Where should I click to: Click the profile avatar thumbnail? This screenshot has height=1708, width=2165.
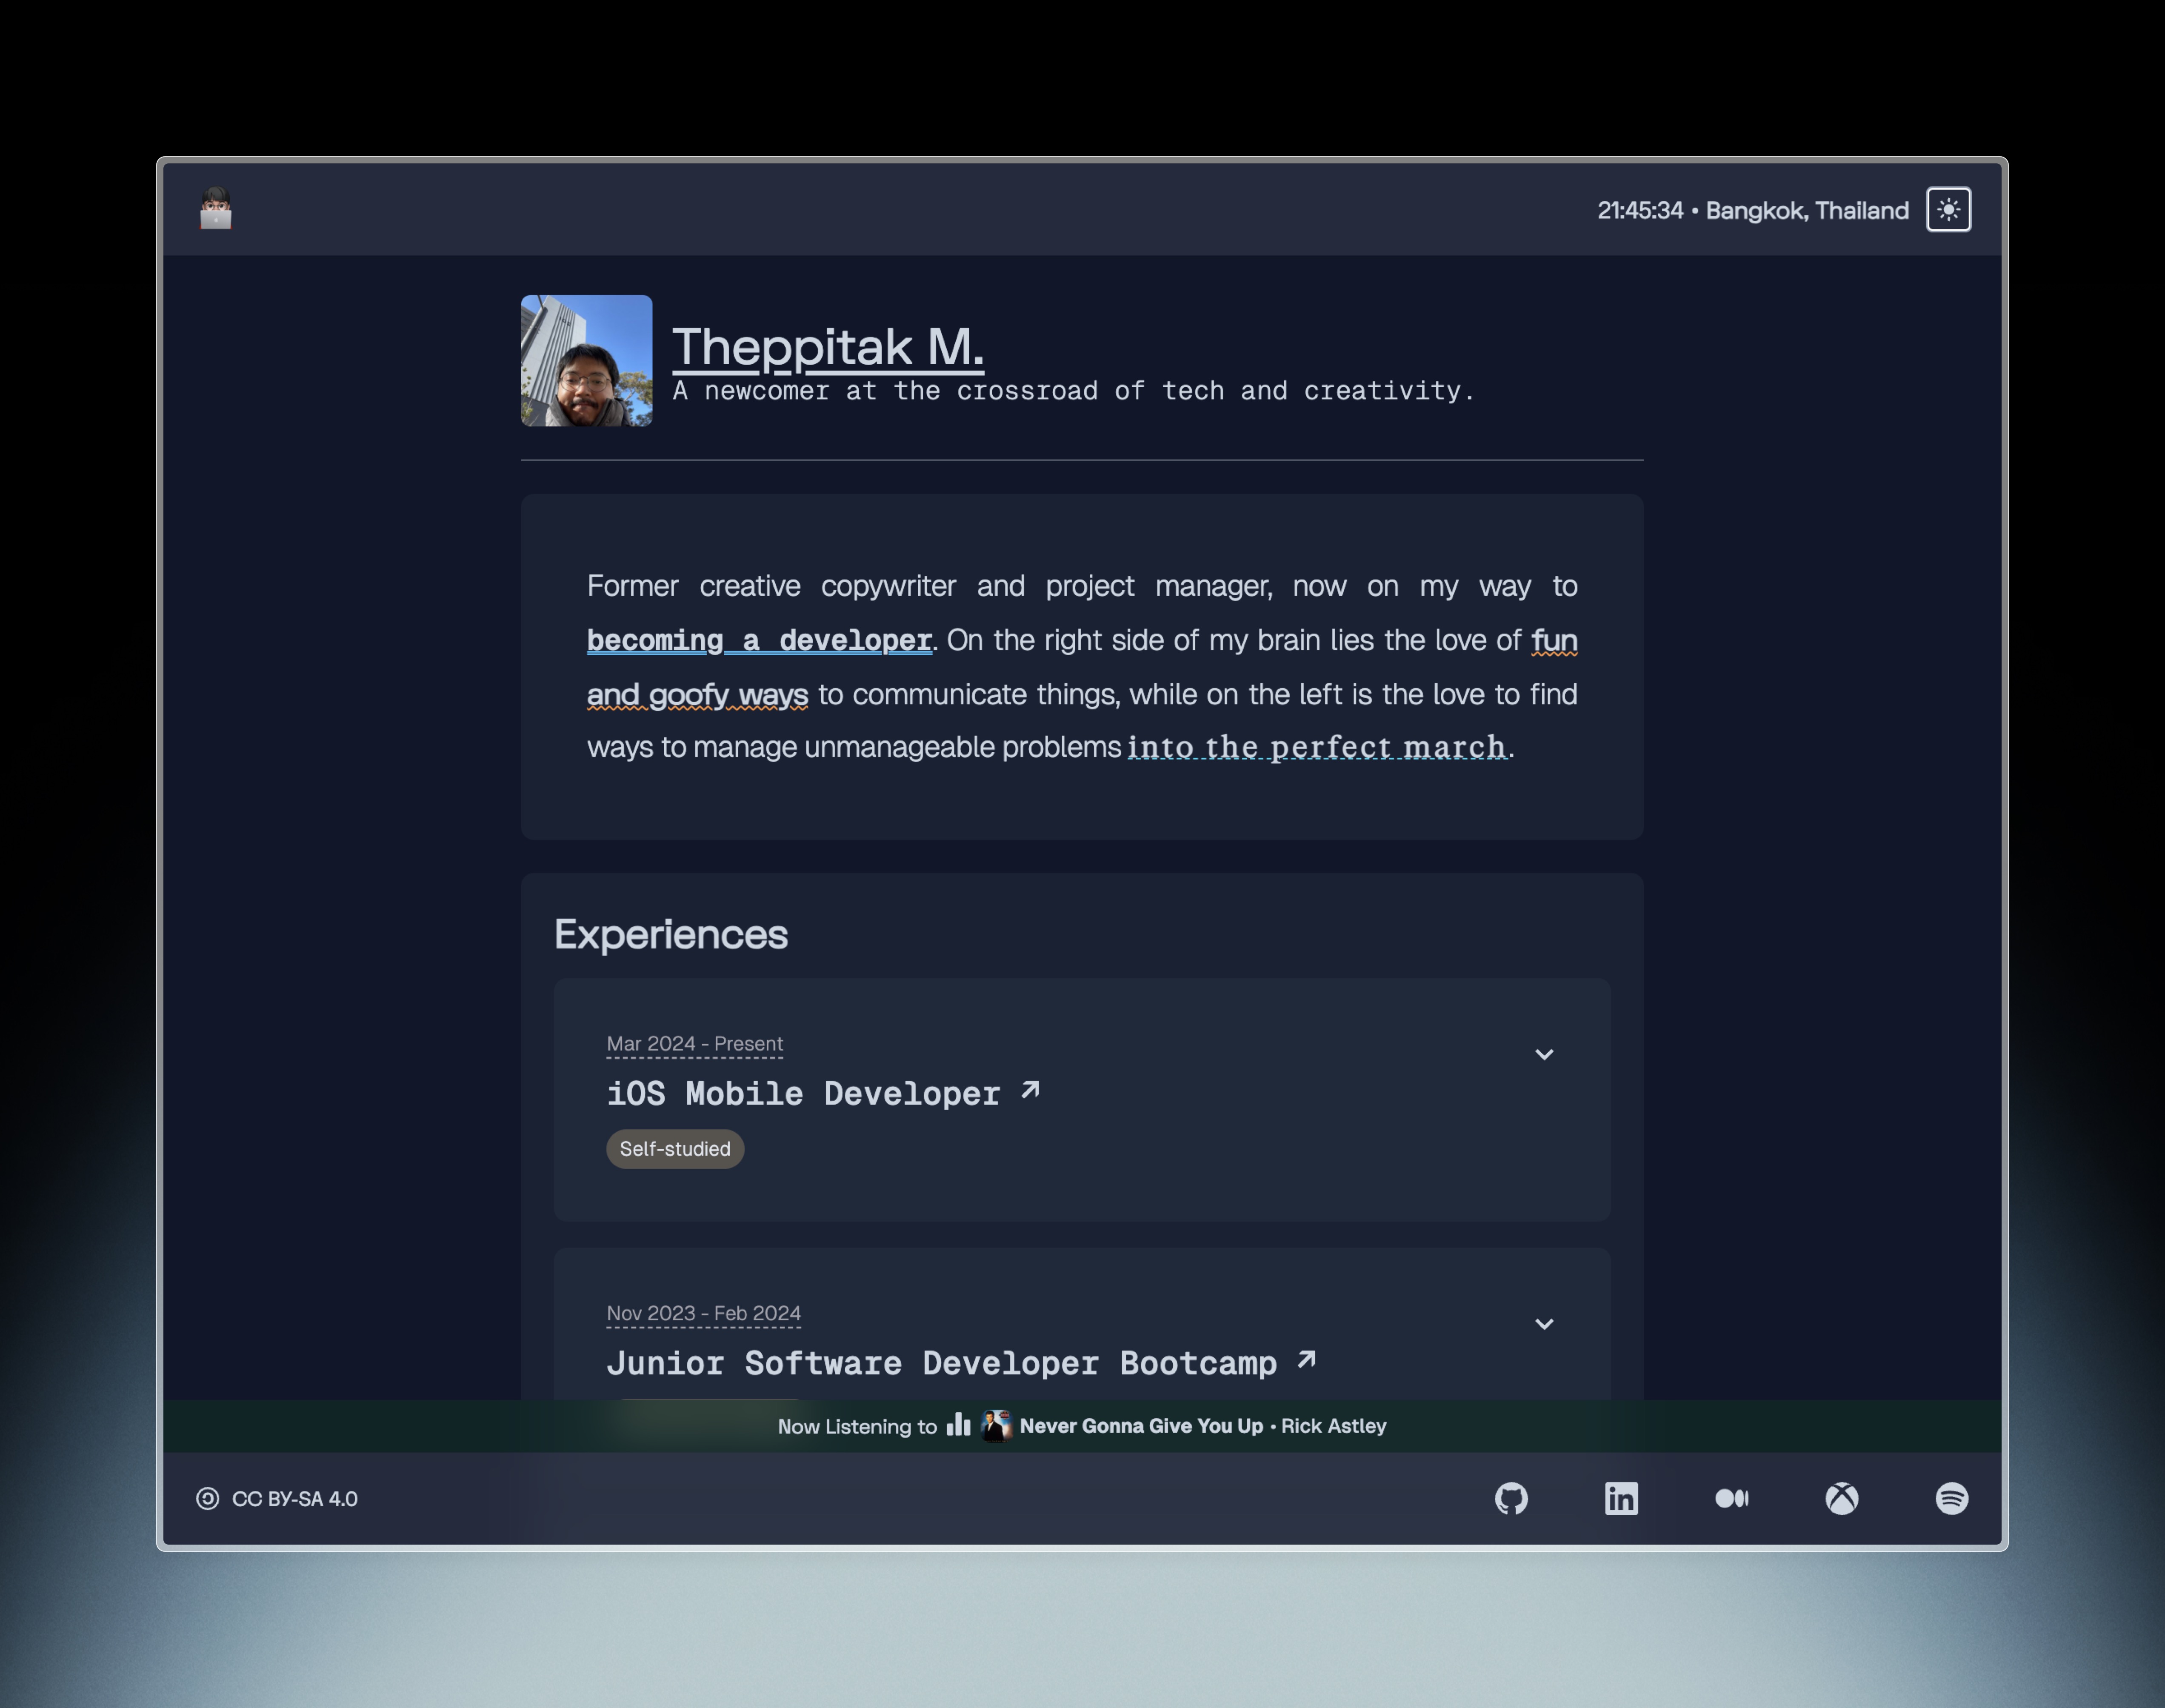pyautogui.click(x=587, y=360)
